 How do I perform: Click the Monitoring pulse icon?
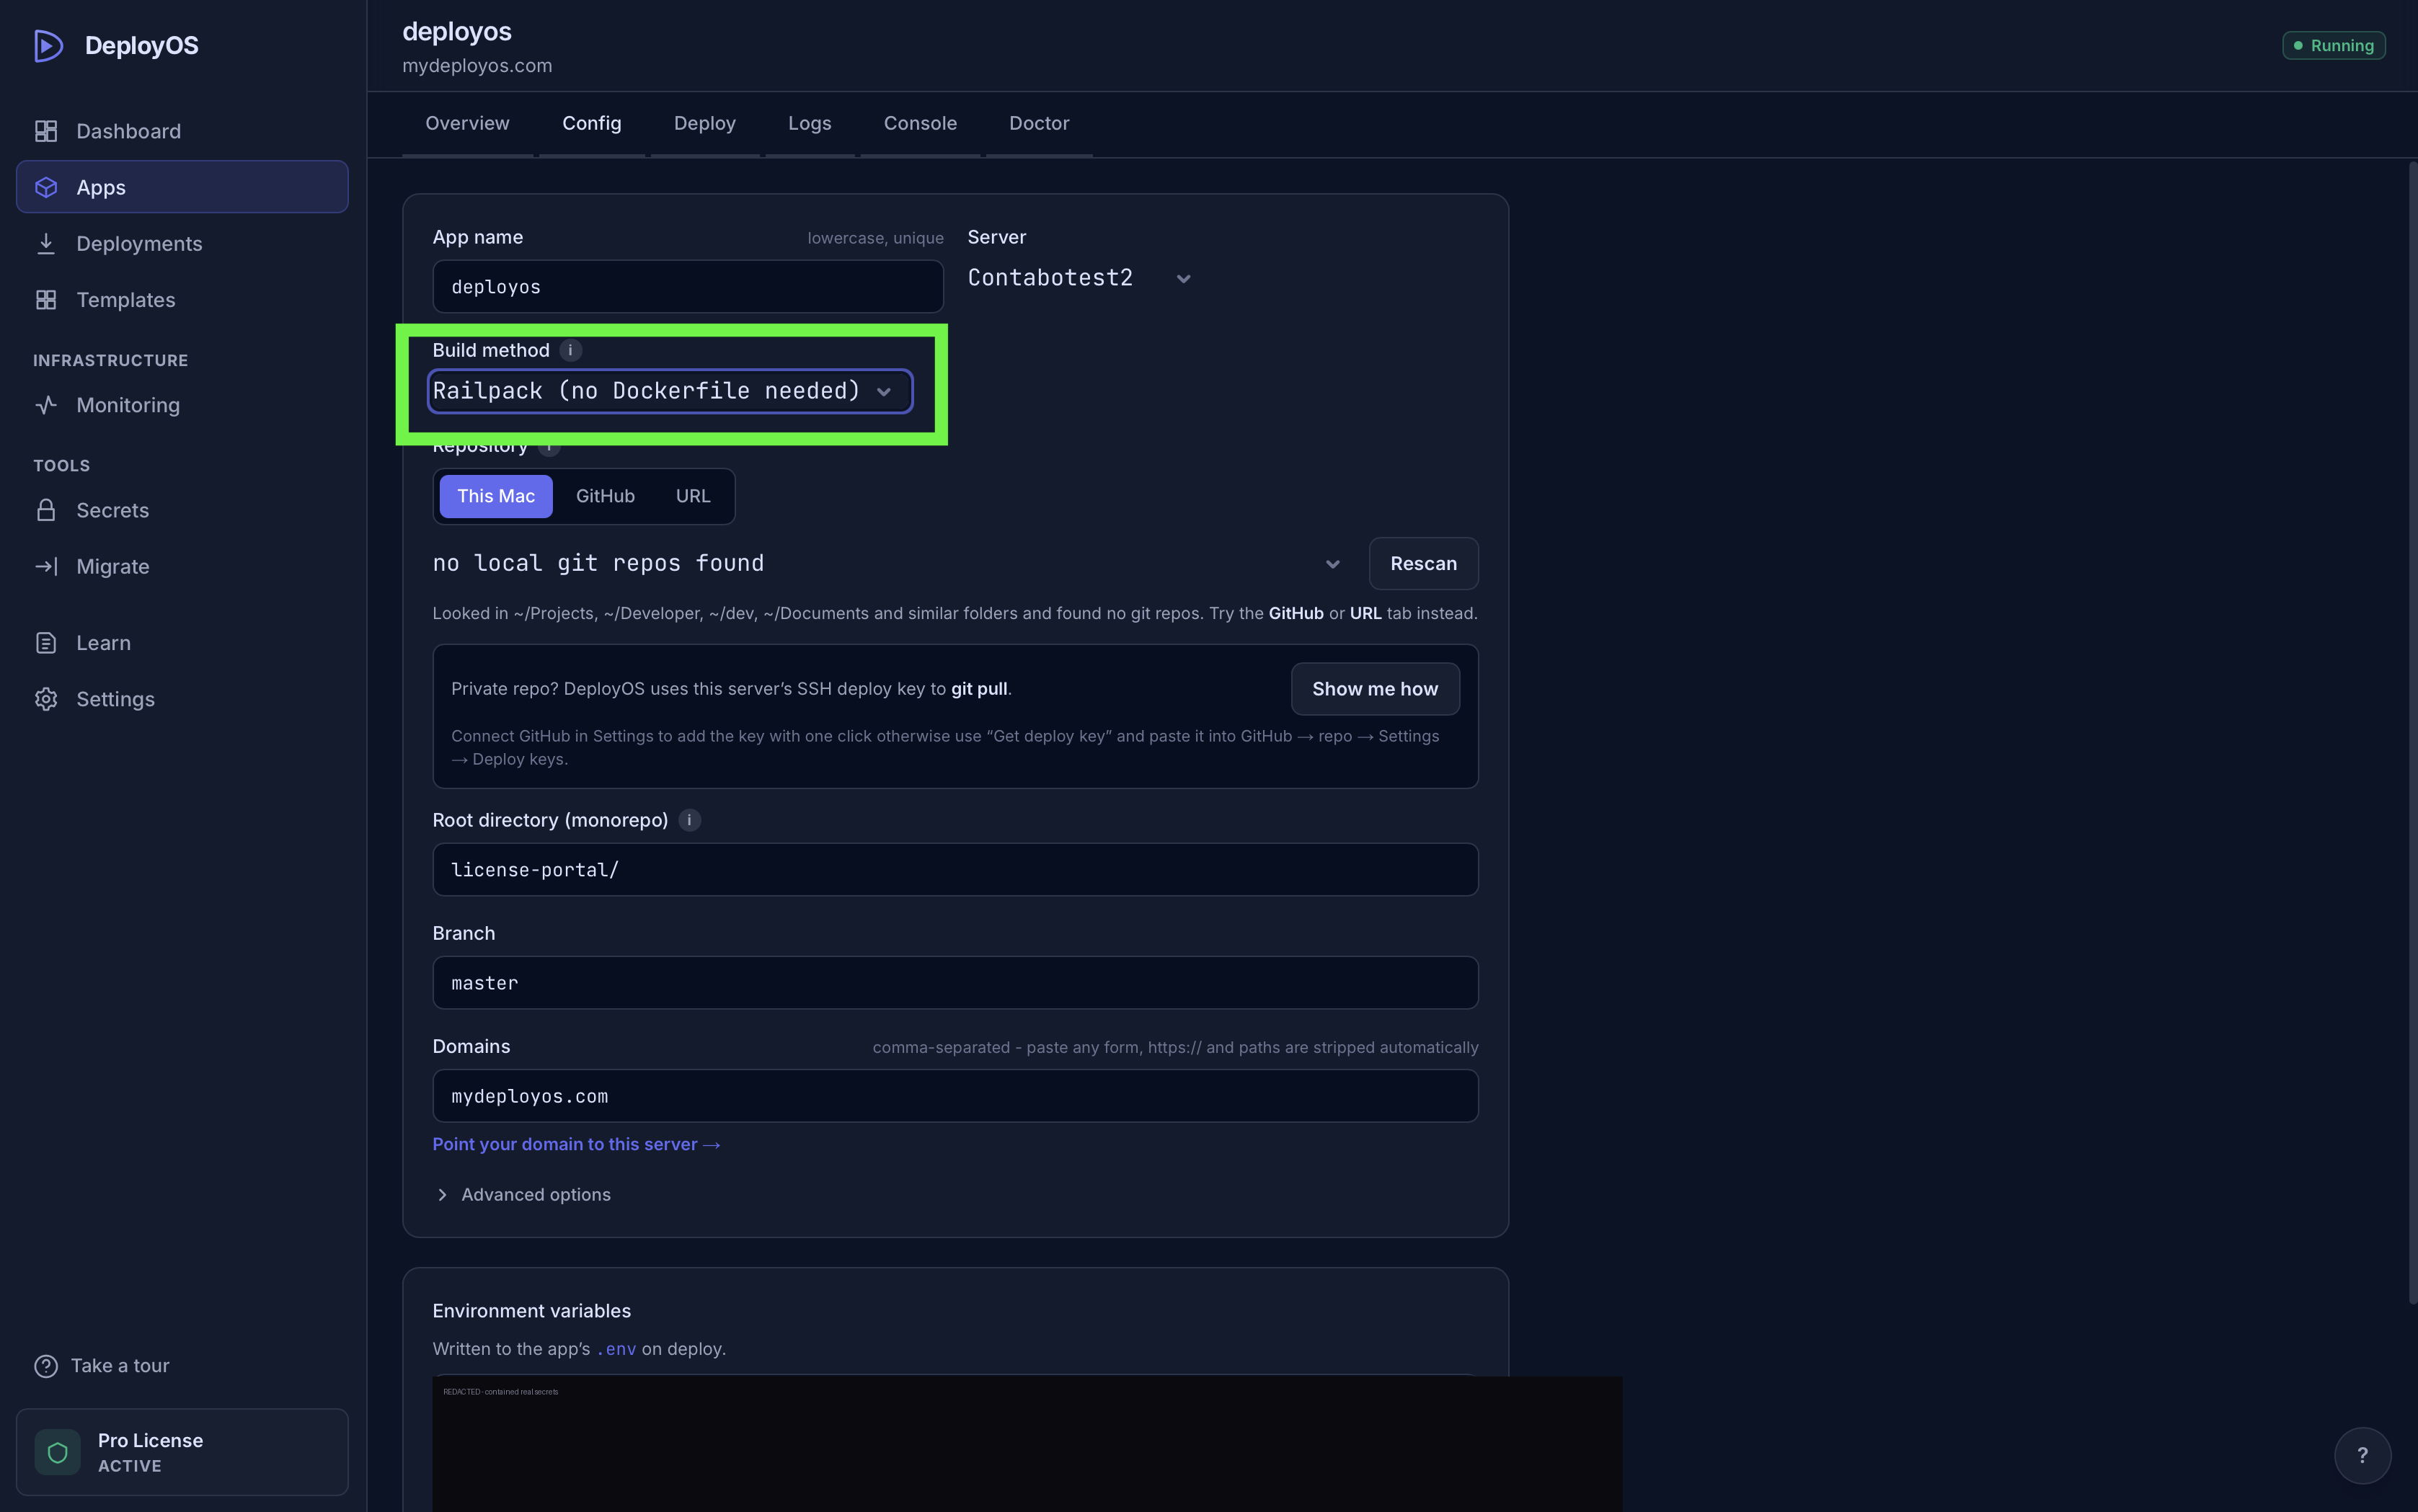(x=46, y=405)
